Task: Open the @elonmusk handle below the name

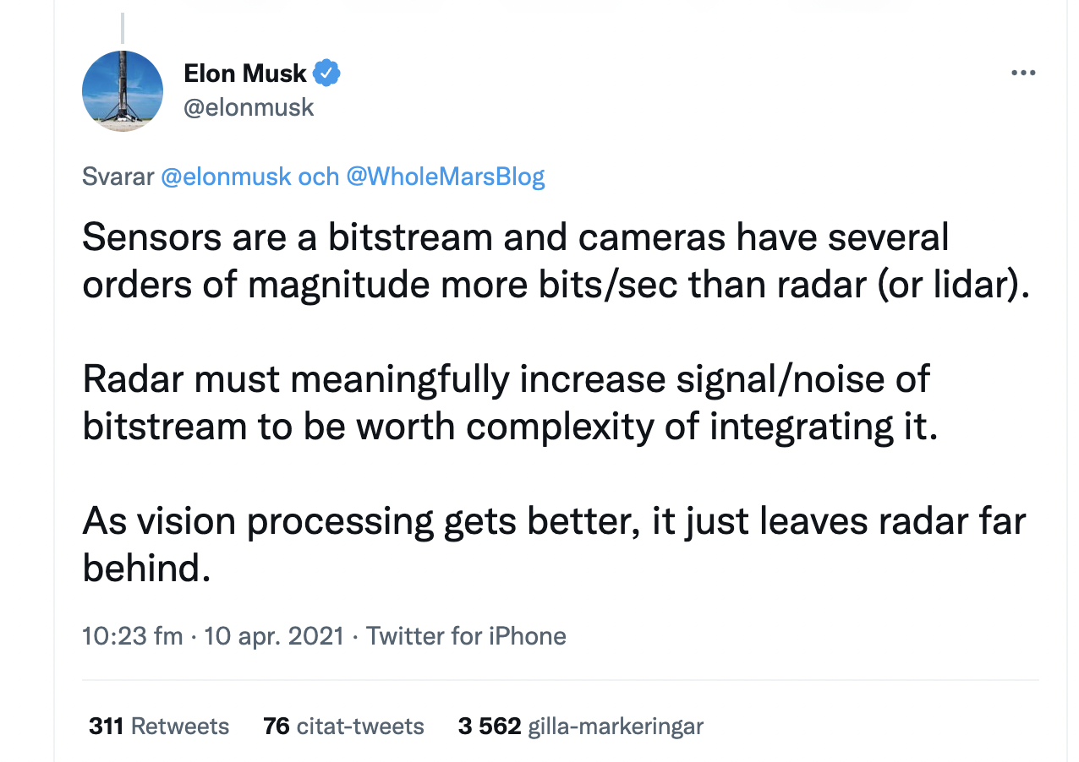Action: [249, 107]
